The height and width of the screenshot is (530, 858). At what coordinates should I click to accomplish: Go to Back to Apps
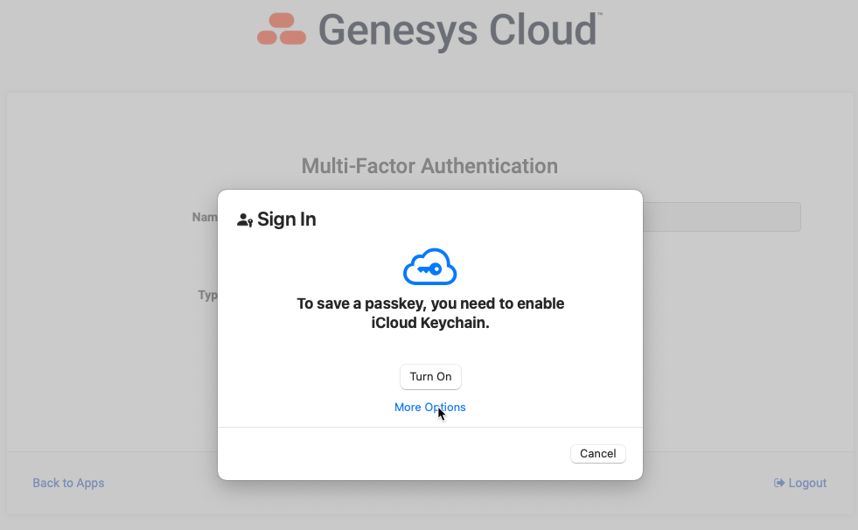68,483
